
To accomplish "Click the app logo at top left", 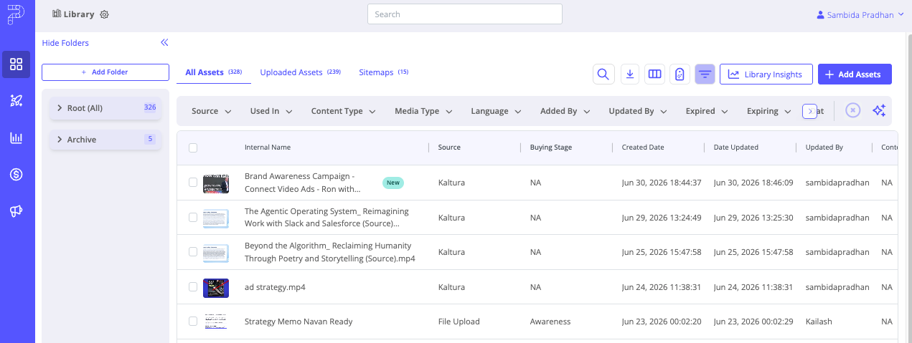I will click(x=17, y=16).
